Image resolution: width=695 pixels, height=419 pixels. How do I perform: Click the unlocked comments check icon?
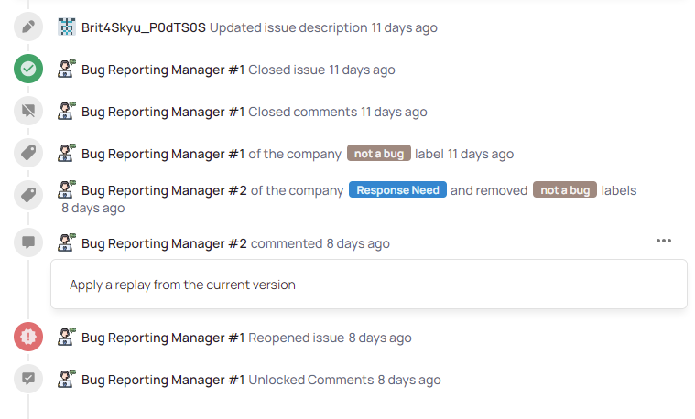click(x=28, y=379)
